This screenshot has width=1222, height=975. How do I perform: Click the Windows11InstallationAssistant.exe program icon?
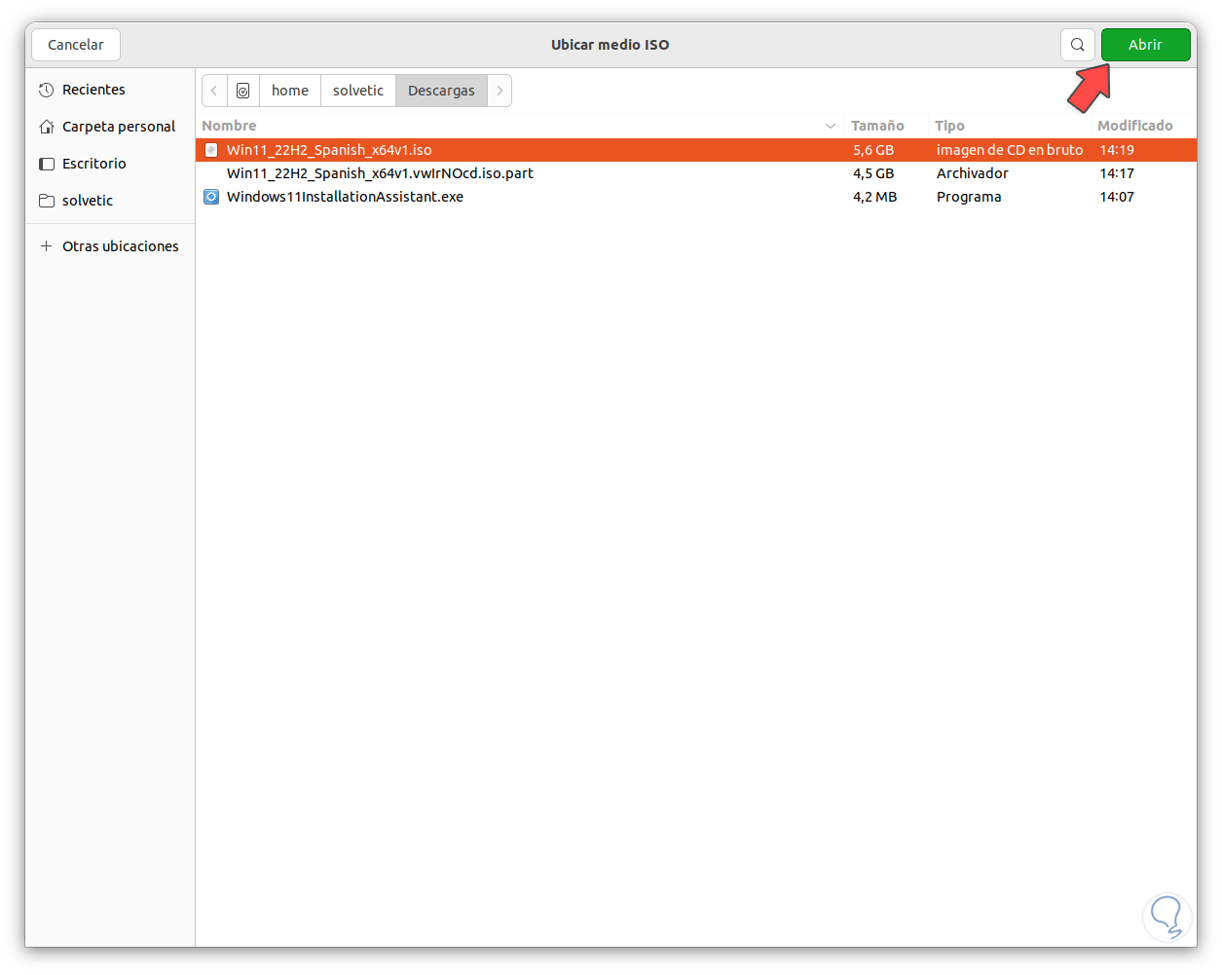[211, 197]
